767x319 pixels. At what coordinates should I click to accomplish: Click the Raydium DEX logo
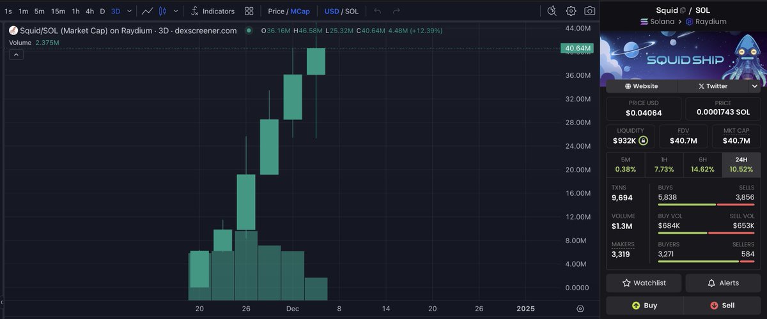[690, 22]
